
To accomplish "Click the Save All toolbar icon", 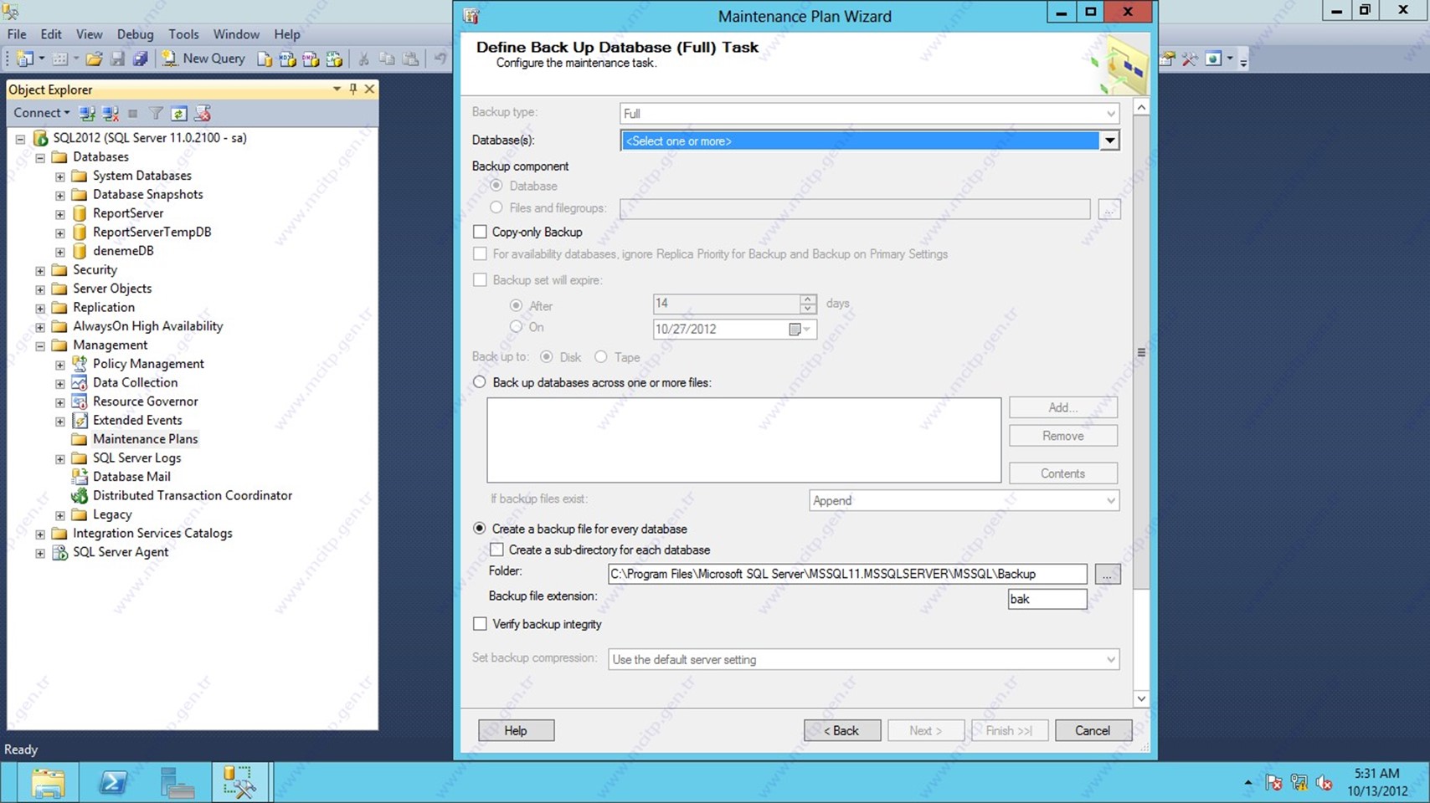I will [x=141, y=59].
